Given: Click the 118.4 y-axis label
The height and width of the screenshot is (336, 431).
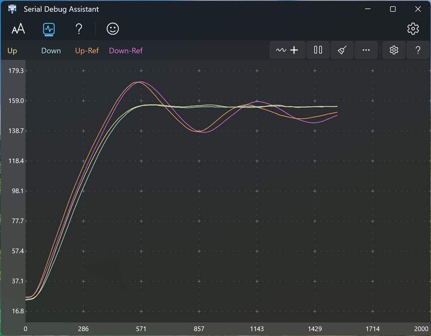Looking at the screenshot, I should [16, 161].
